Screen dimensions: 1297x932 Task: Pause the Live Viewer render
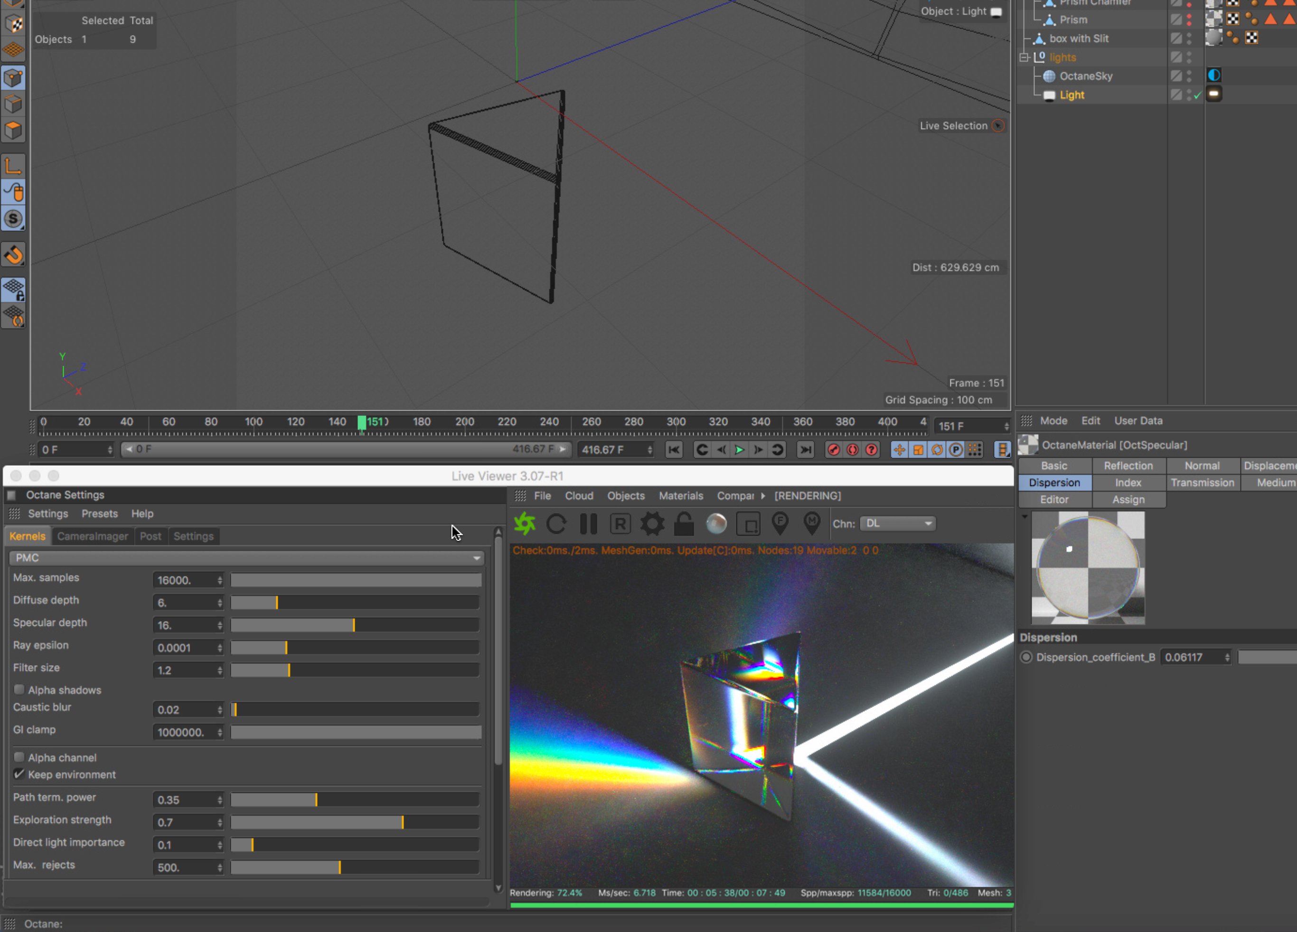click(589, 524)
